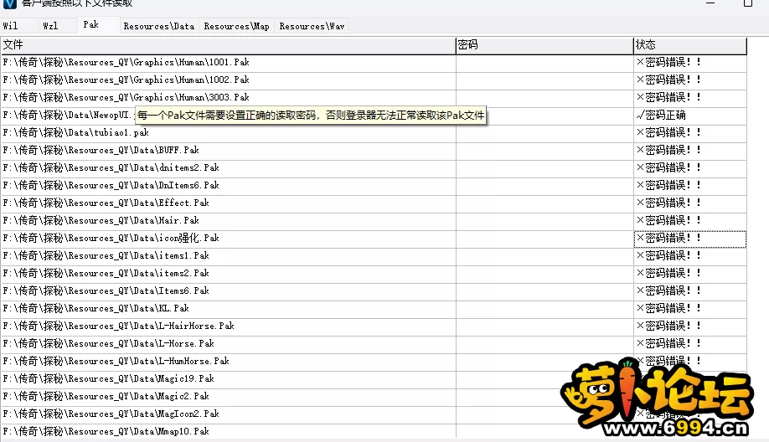Click 密码错误 status for 1002.Pak

click(x=690, y=80)
